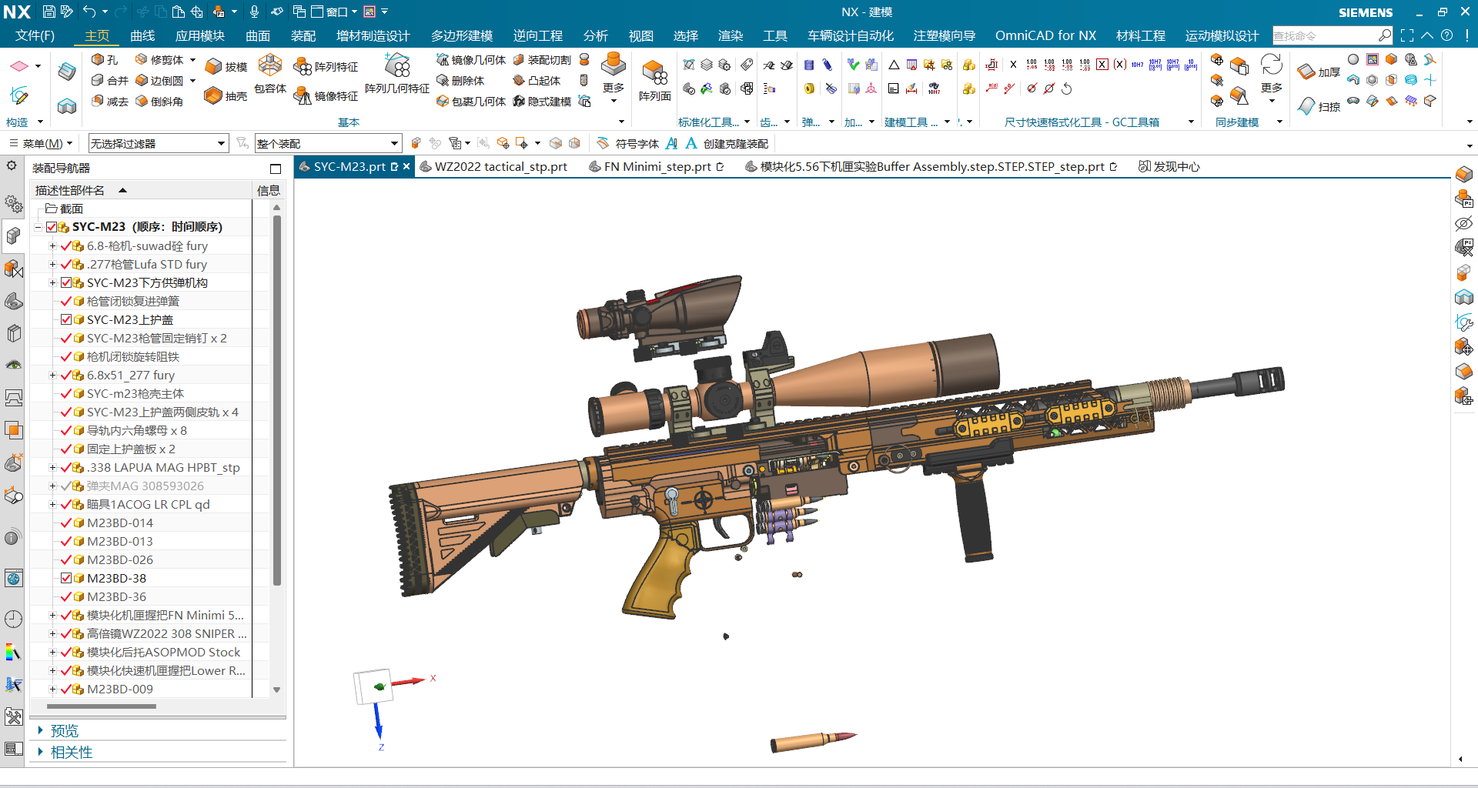Viewport: 1478px width, 788px height.
Task: Start the 抽壳 shell tool
Action: coord(226,96)
